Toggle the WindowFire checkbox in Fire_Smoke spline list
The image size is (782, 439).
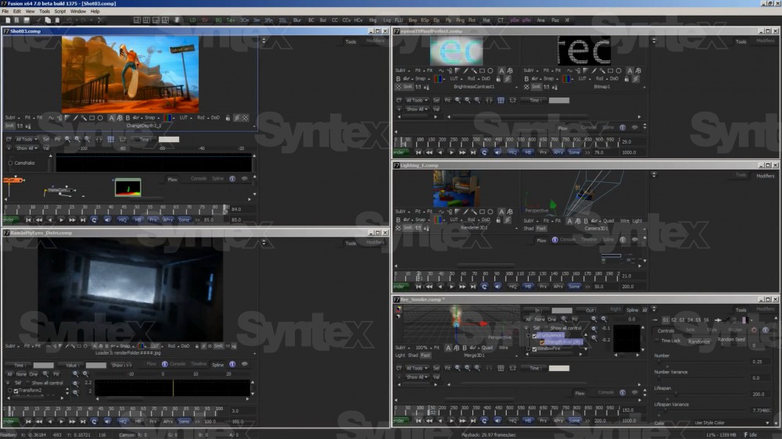pyautogui.click(x=535, y=349)
